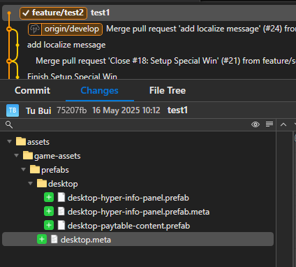Click the list layout lines icon
This screenshot has height=267, width=296.
coord(269,124)
